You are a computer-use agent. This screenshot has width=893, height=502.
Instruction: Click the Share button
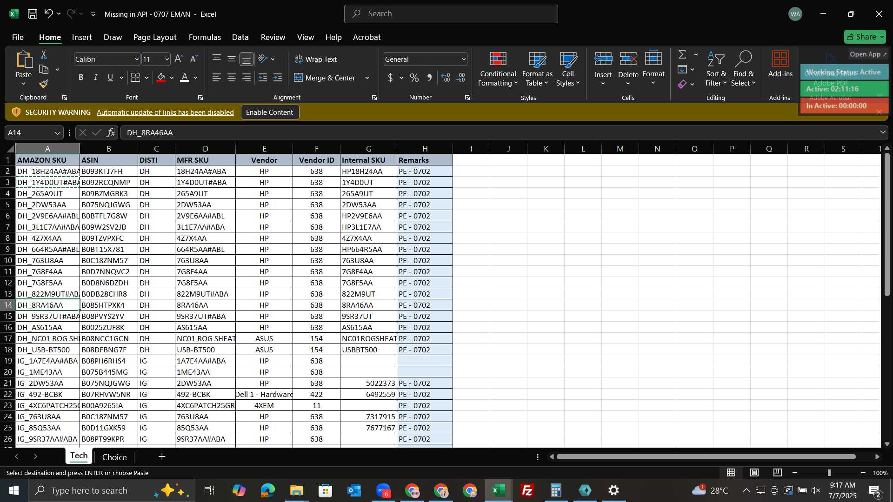coord(865,37)
